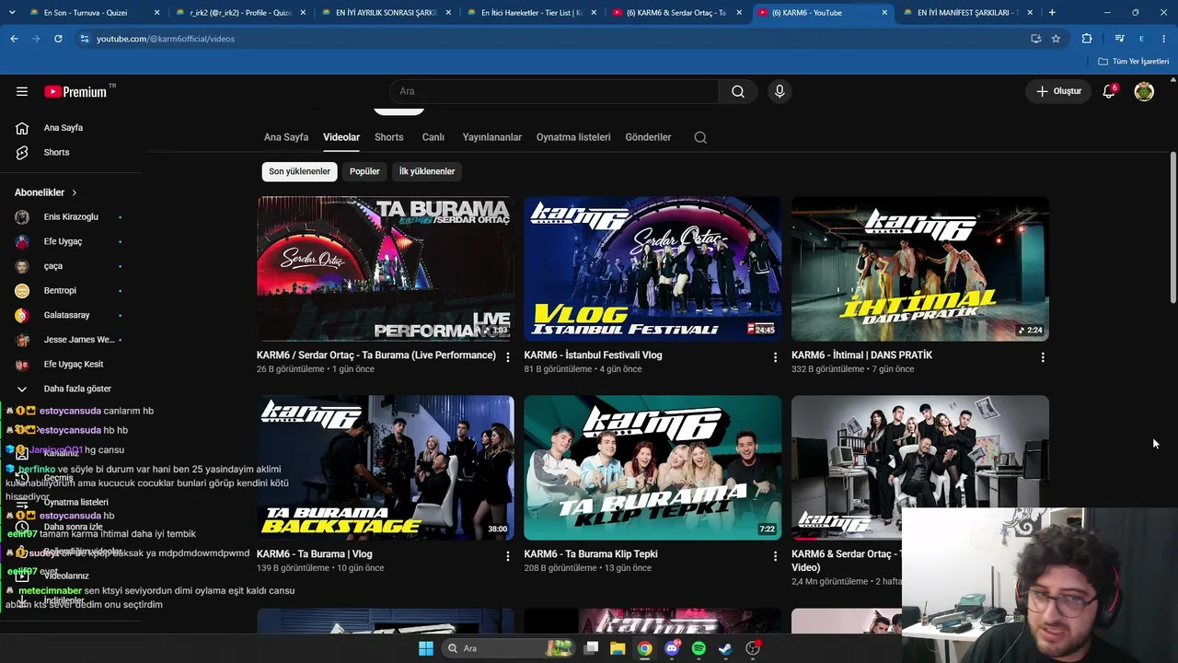Open Steam from the taskbar

point(725,648)
